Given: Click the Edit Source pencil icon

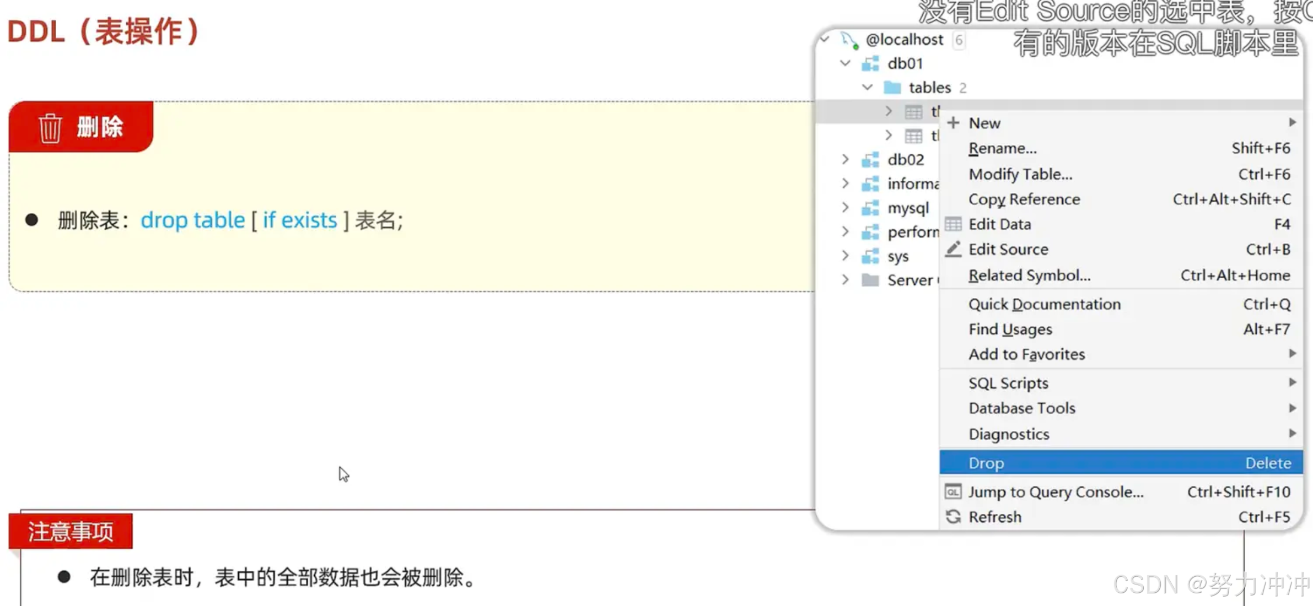Looking at the screenshot, I should coord(953,250).
